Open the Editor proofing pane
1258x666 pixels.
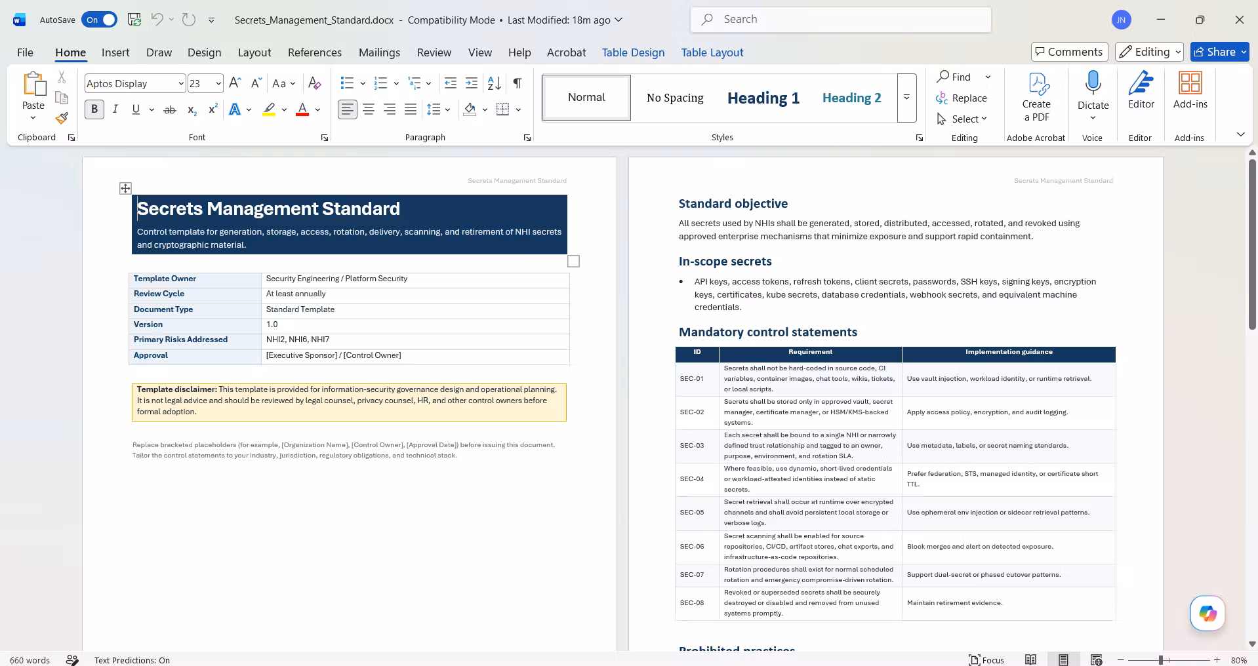pos(1141,90)
